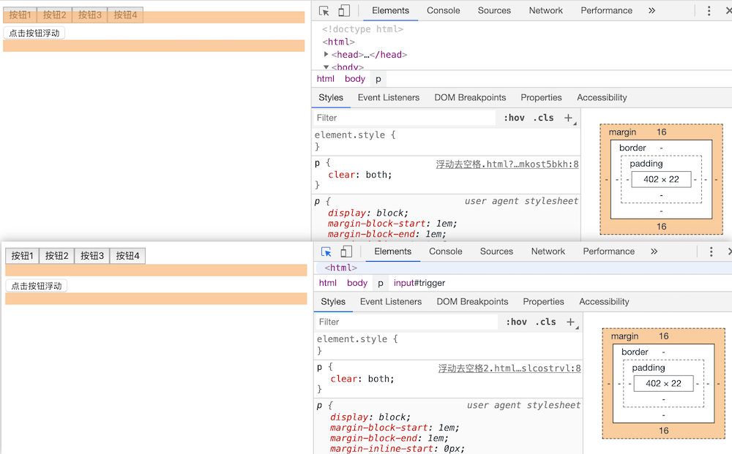Image resolution: width=732 pixels, height=454 pixels.
Task: Open Properties tab in the bottom panel
Action: point(543,302)
